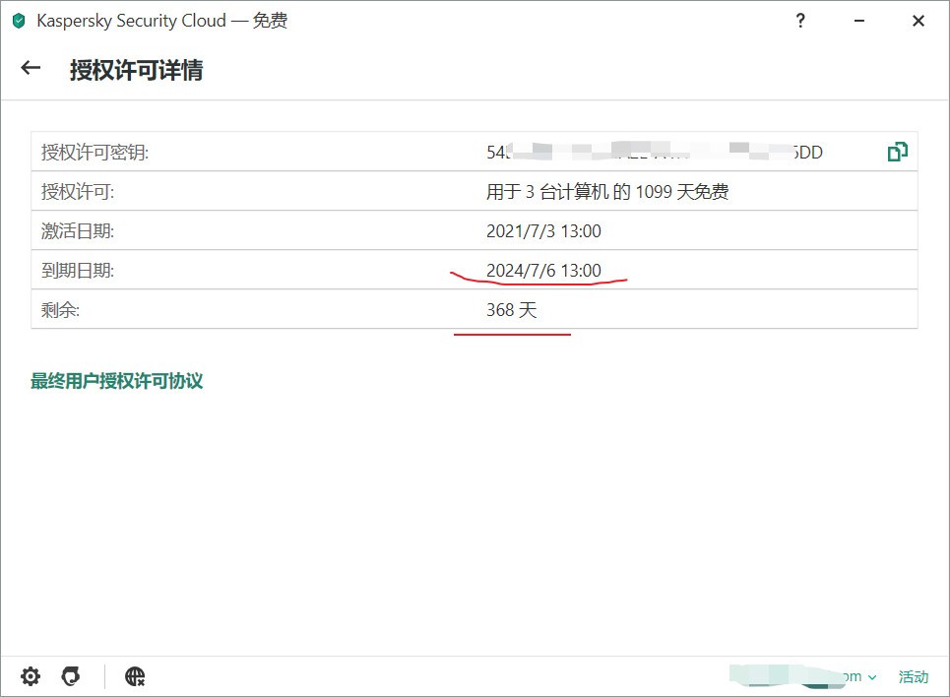Click the 授权许可详情 page heading
Viewport: 950px width, 697px height.
(136, 70)
